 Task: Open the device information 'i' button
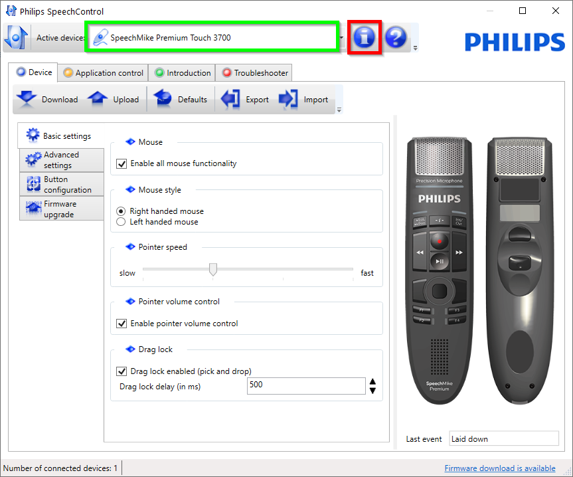(x=364, y=37)
